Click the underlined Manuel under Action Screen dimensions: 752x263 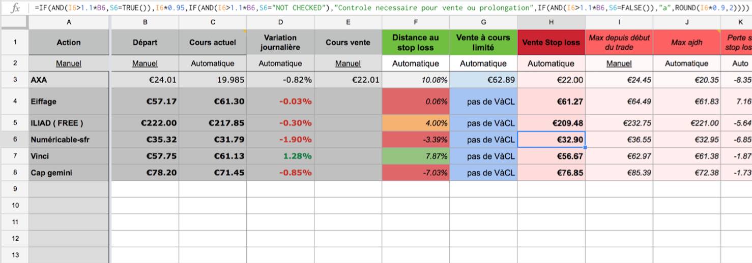coord(69,63)
